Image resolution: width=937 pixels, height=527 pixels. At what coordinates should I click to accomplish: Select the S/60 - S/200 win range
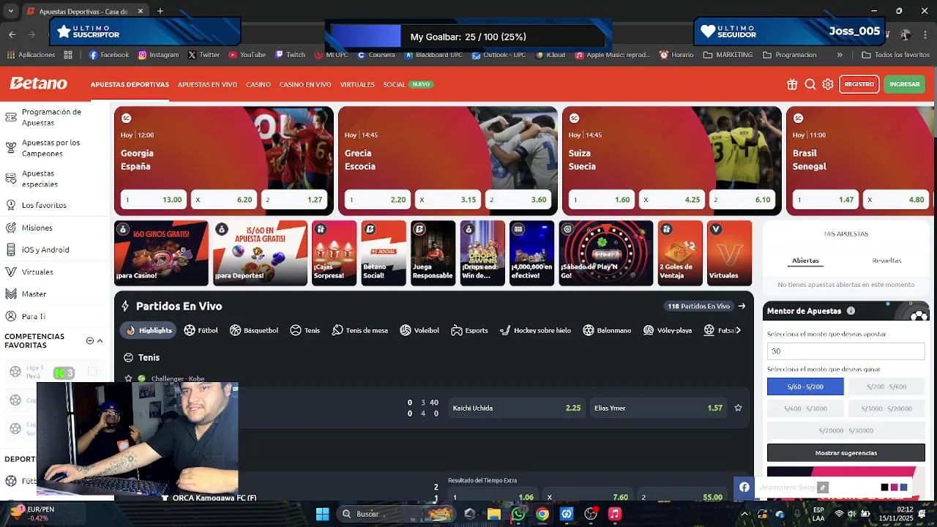click(805, 386)
